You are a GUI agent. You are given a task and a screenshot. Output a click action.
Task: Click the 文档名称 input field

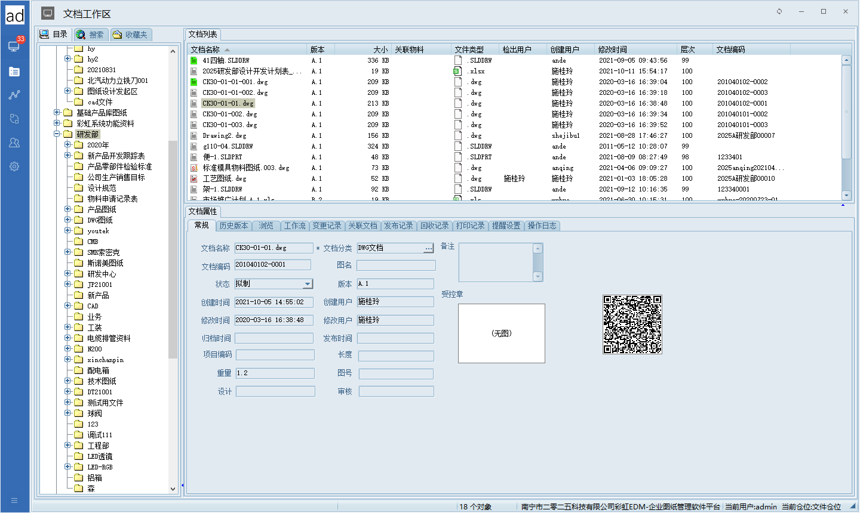pyautogui.click(x=274, y=248)
